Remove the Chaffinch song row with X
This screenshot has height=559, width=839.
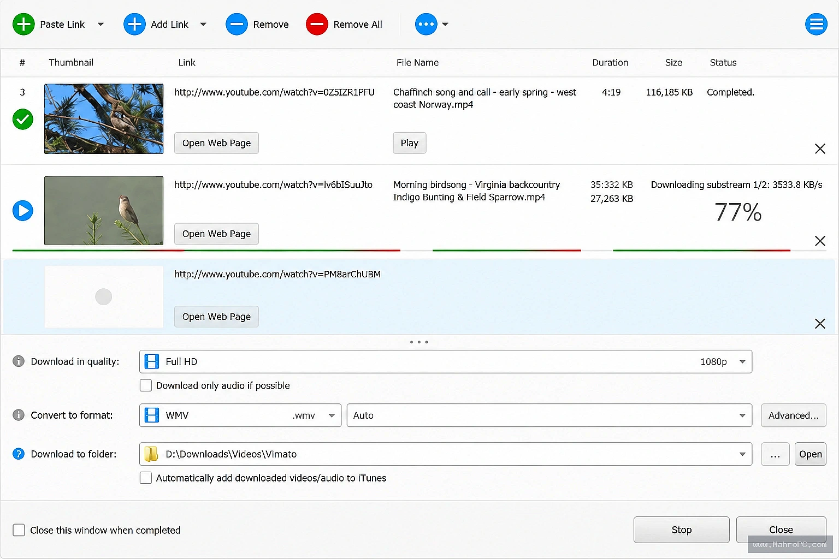pos(820,148)
